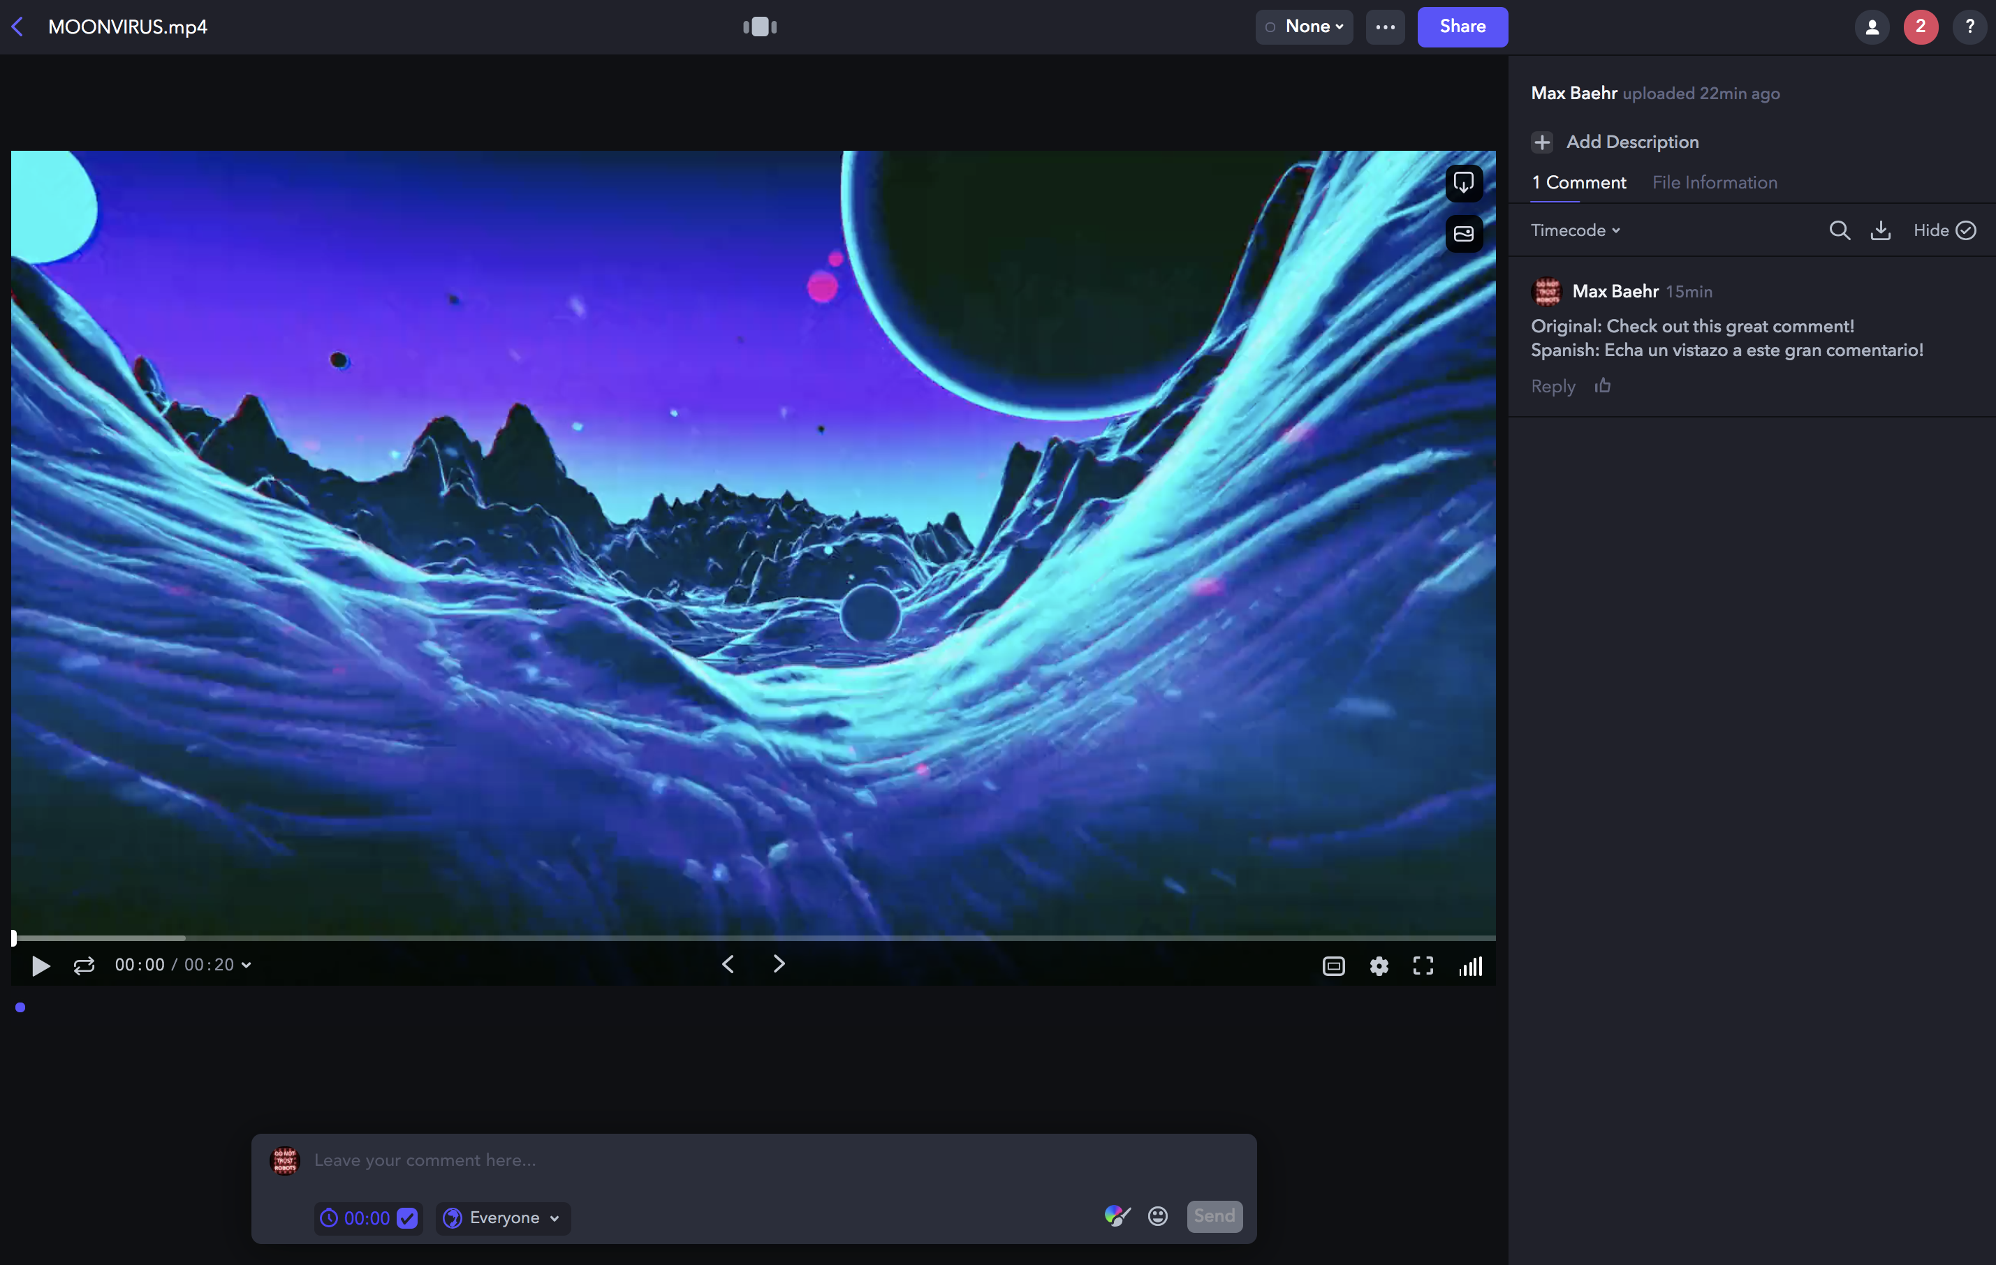Click Reply under the comment
Image resolution: width=1996 pixels, height=1265 pixels.
(x=1553, y=386)
